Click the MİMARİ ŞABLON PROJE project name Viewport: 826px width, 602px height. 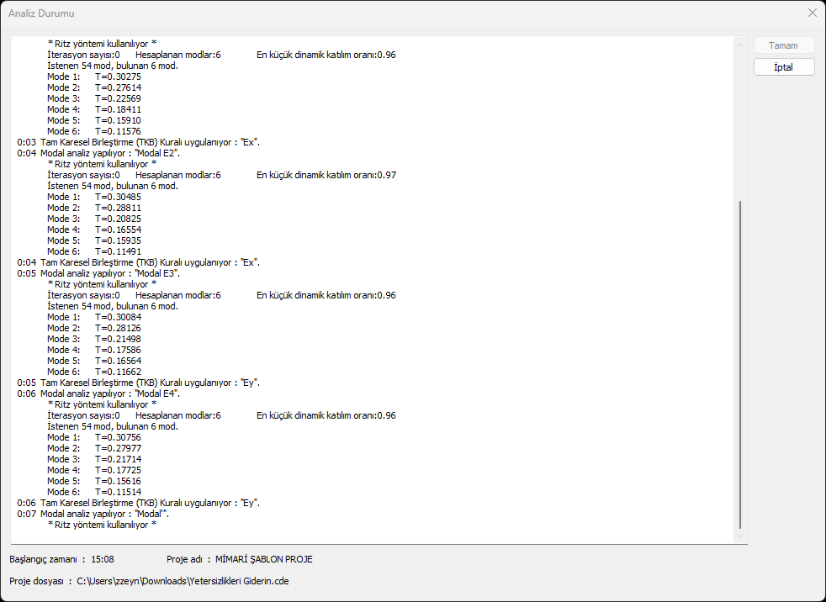264,559
